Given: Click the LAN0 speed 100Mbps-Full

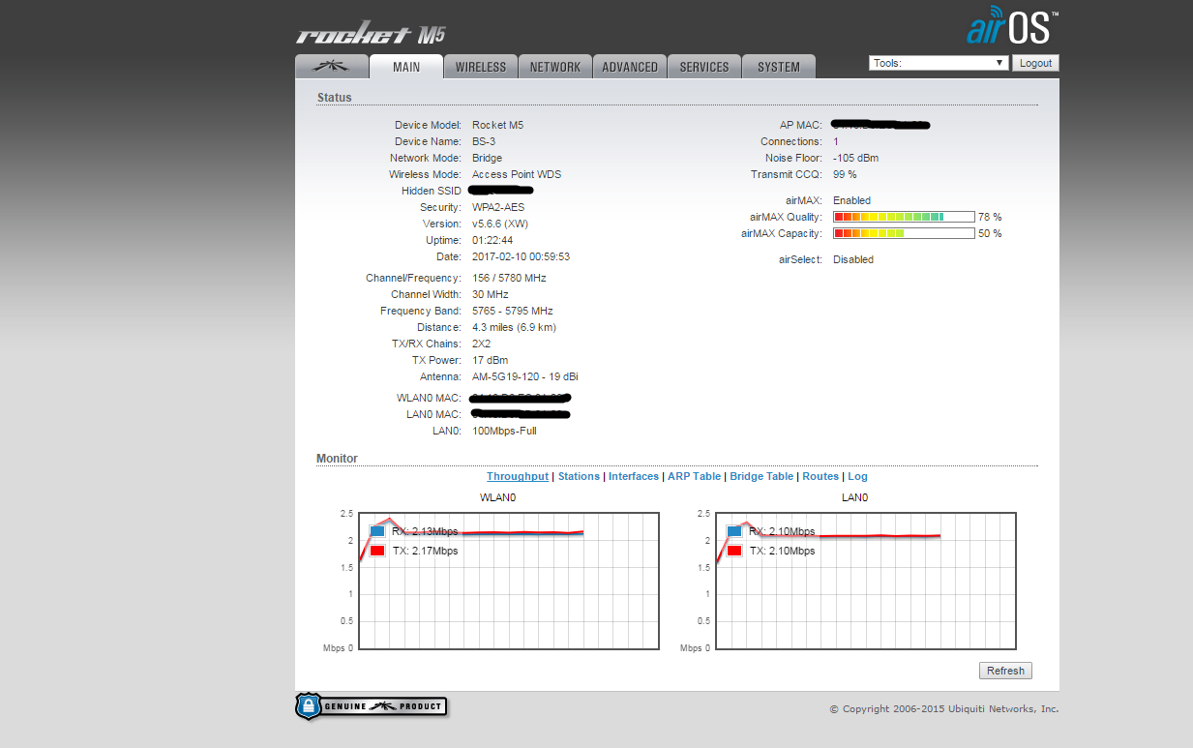Looking at the screenshot, I should pos(504,431).
